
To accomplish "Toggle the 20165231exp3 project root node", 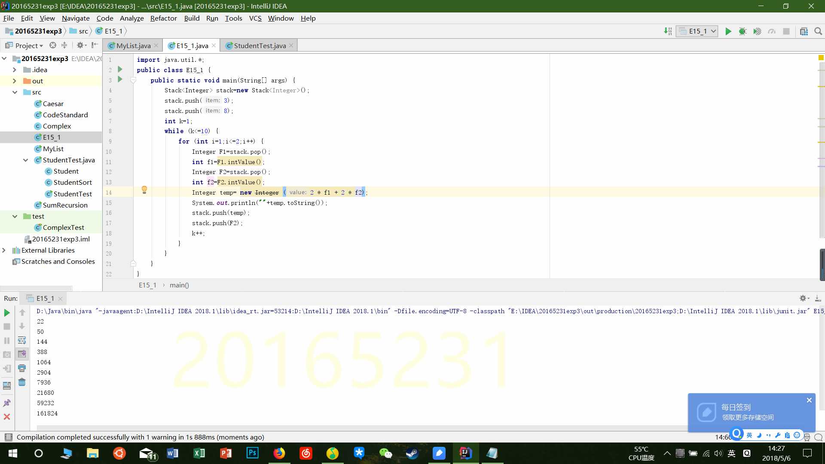I will [x=5, y=58].
